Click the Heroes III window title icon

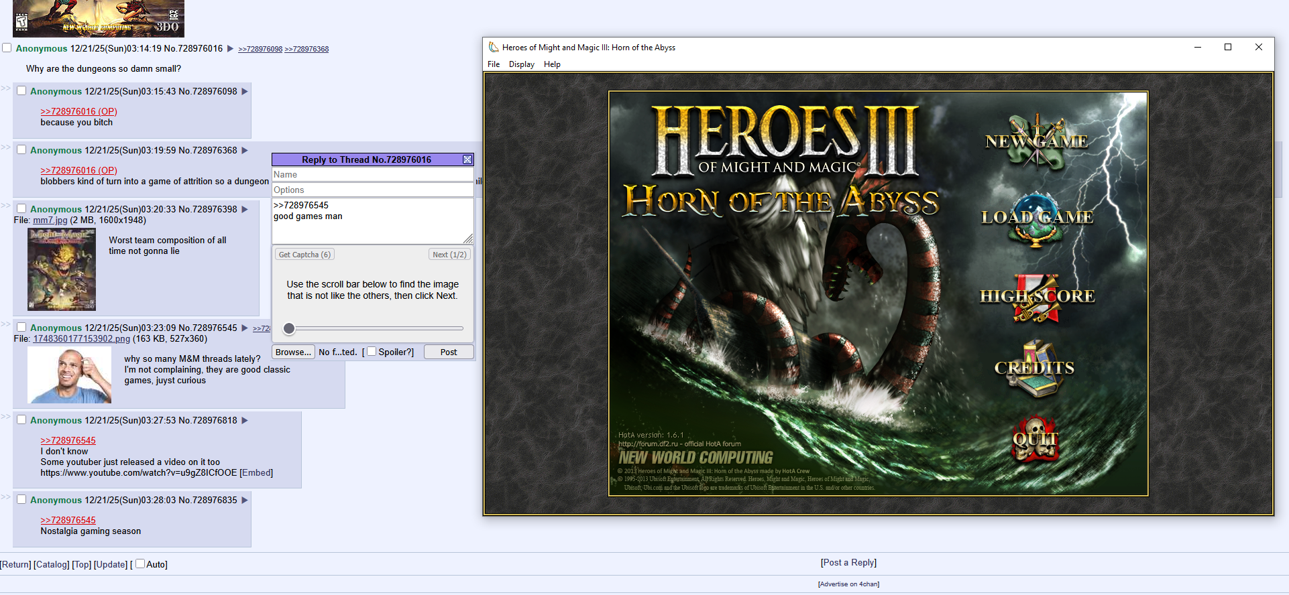coord(494,47)
